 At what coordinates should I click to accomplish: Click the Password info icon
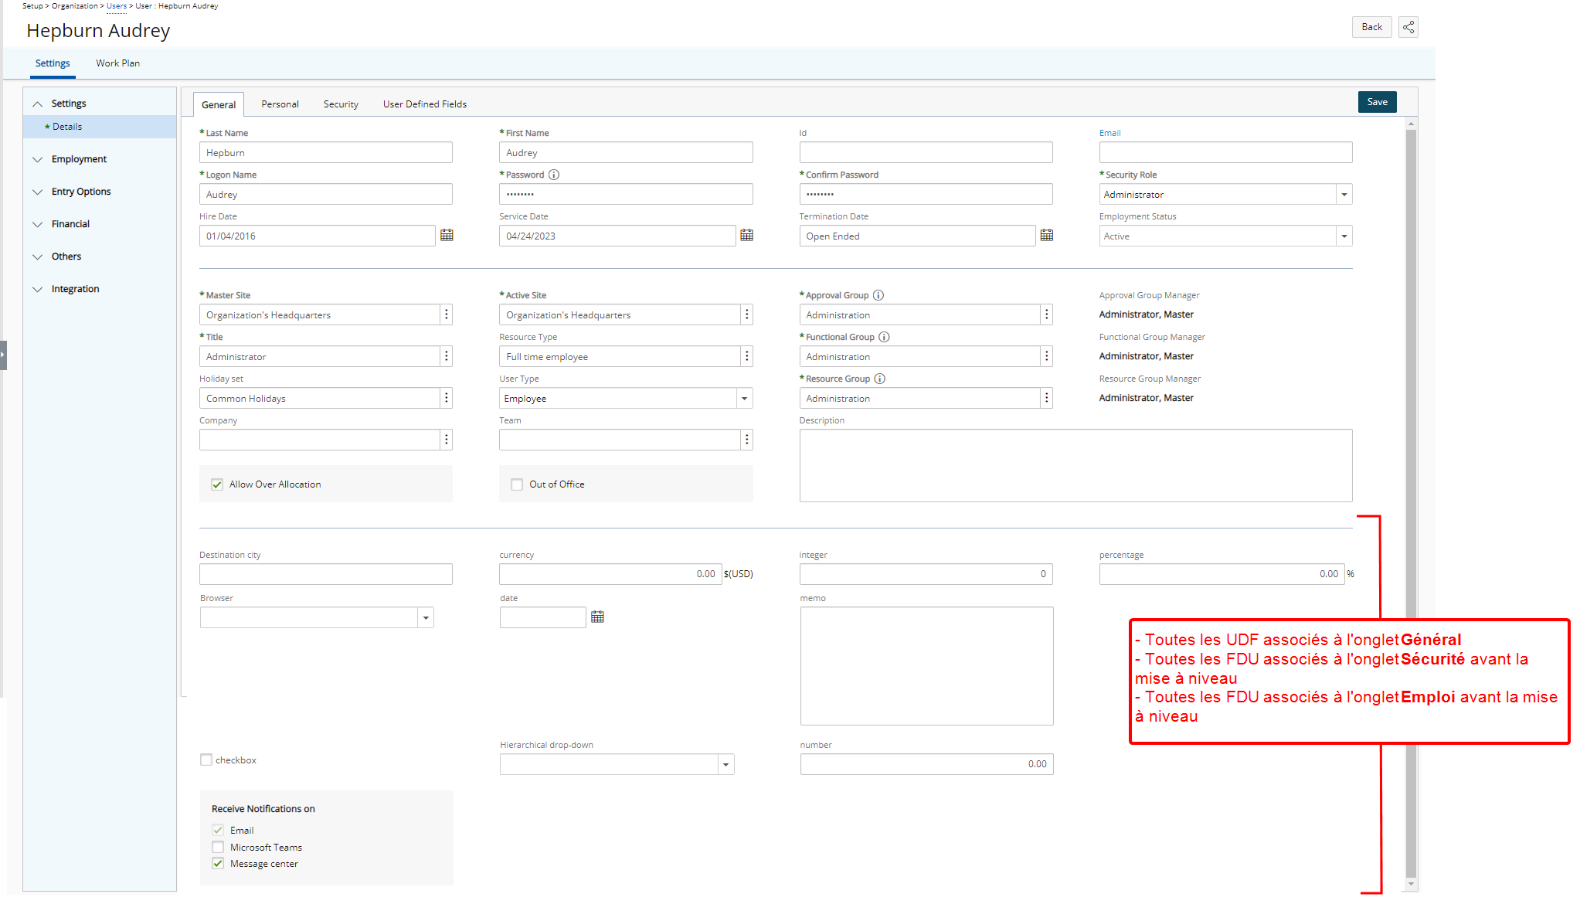(554, 175)
